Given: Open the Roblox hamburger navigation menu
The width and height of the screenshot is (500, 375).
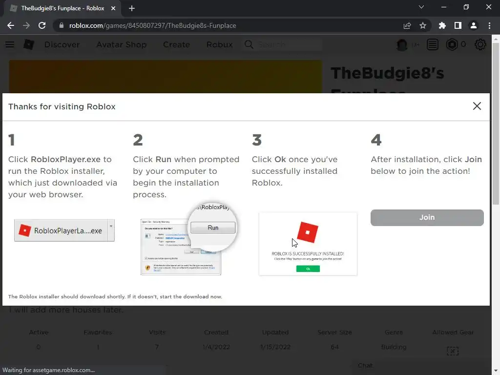Looking at the screenshot, I should (10, 44).
